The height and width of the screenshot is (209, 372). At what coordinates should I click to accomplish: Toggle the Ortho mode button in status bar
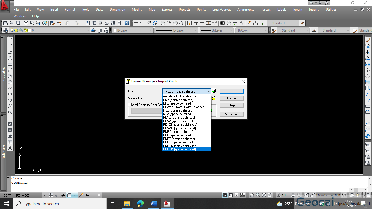point(57,195)
